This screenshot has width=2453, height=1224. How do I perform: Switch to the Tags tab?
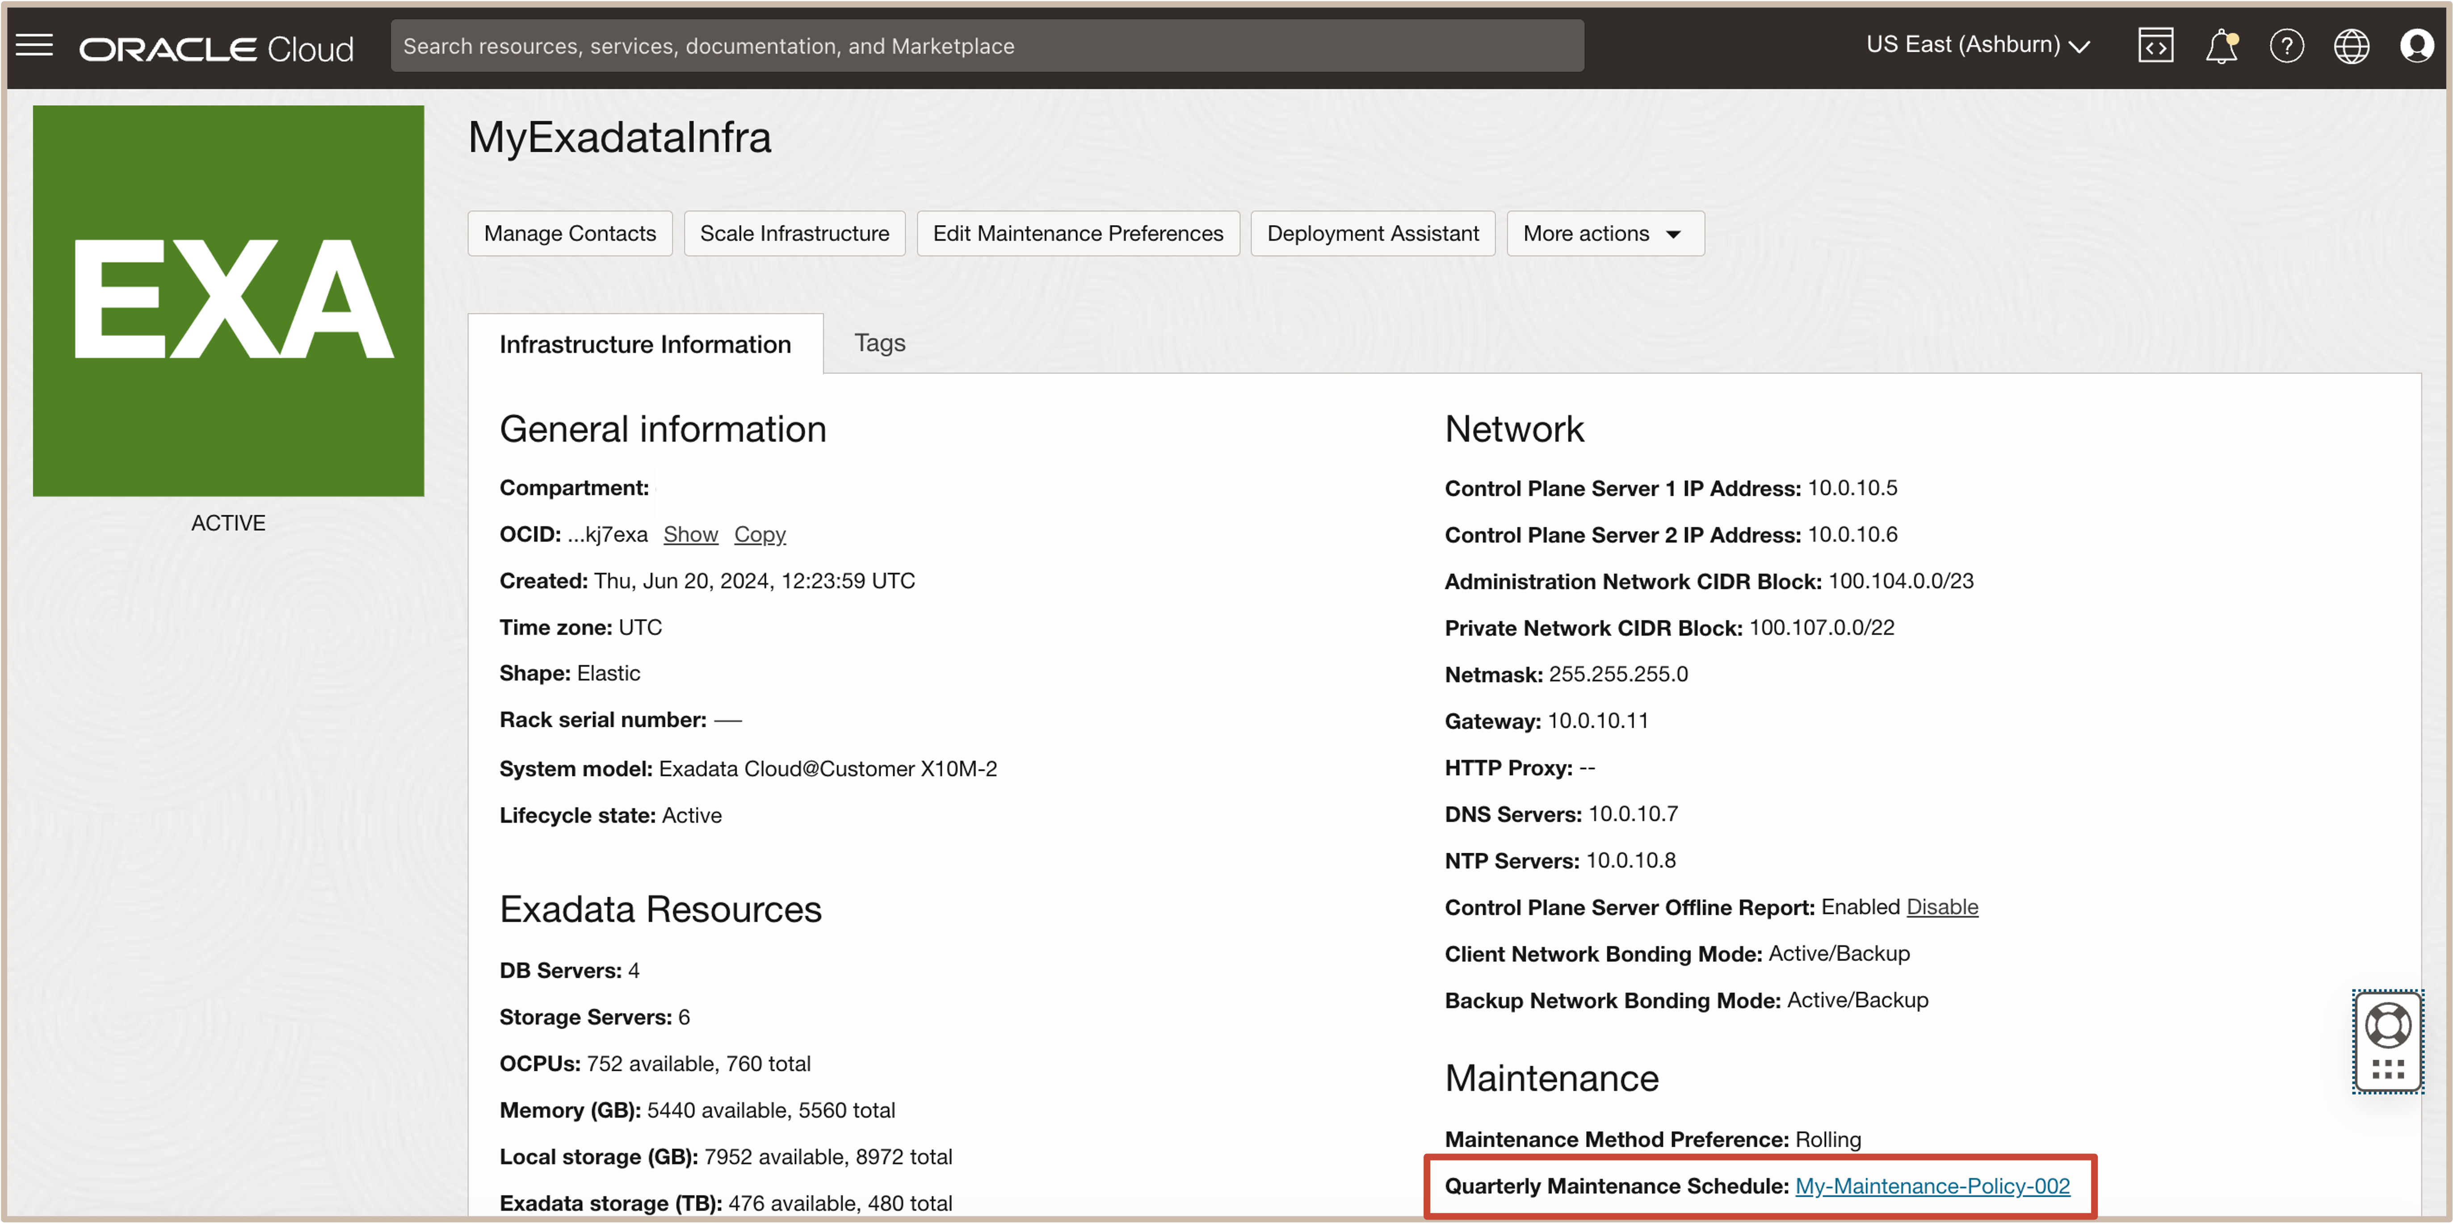(879, 343)
